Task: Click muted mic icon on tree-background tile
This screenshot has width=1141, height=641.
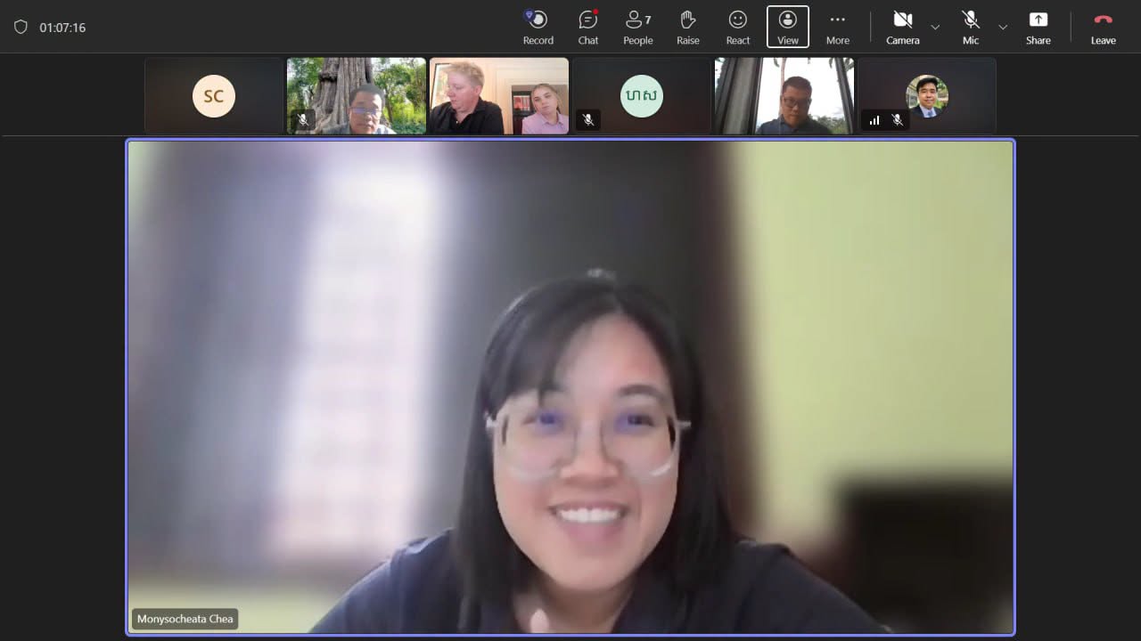Action: (x=303, y=119)
